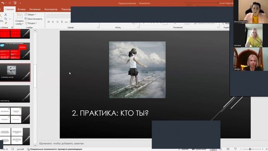This screenshot has height=151, width=268.
Task: Click the Восстановить button
Action: coord(33,19)
